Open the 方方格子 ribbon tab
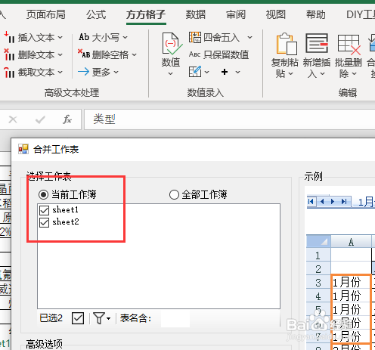The height and width of the screenshot is (350, 375). [x=146, y=14]
